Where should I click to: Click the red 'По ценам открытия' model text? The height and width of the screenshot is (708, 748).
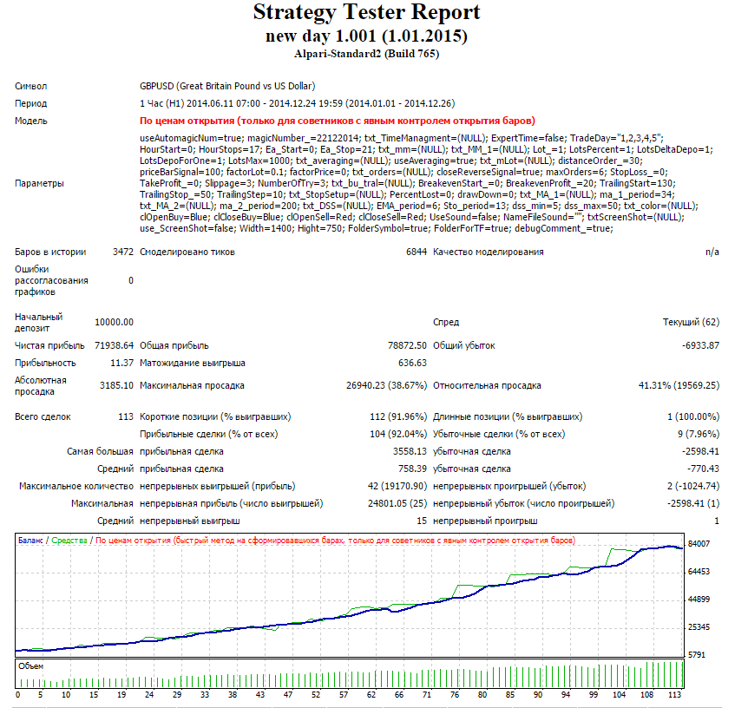[x=338, y=121]
